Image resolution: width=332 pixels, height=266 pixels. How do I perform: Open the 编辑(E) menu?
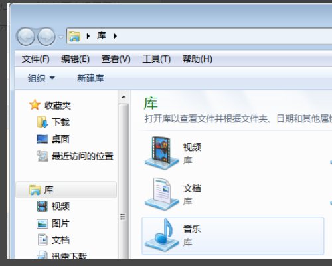76,59
